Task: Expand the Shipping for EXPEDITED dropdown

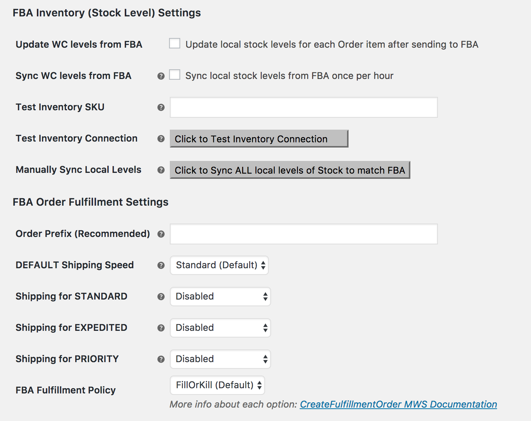Action: (220, 328)
